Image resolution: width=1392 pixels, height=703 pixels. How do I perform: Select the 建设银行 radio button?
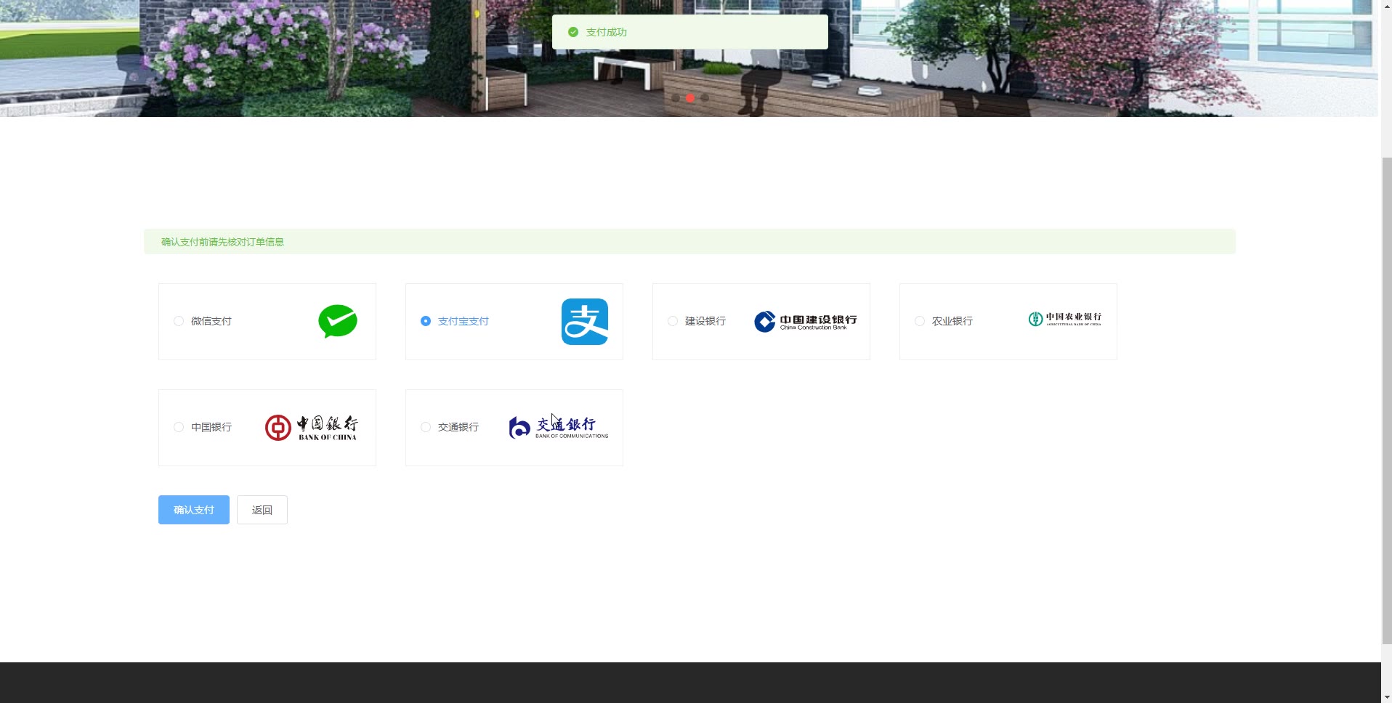coord(673,321)
